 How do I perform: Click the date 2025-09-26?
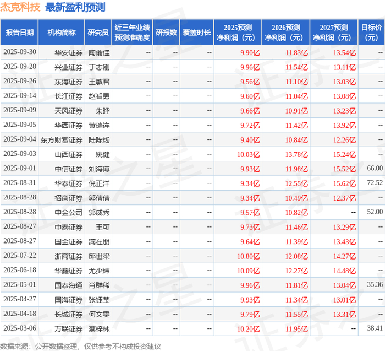[x=20, y=81]
